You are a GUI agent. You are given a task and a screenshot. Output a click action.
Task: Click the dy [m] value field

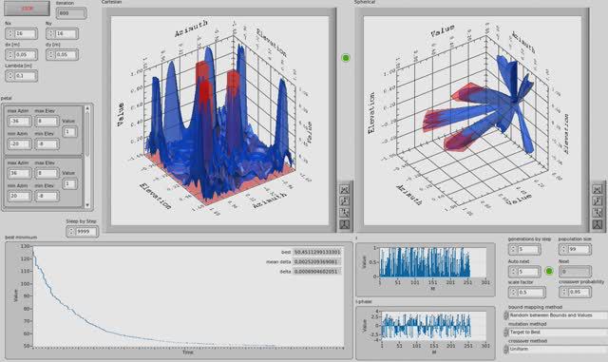(66, 55)
